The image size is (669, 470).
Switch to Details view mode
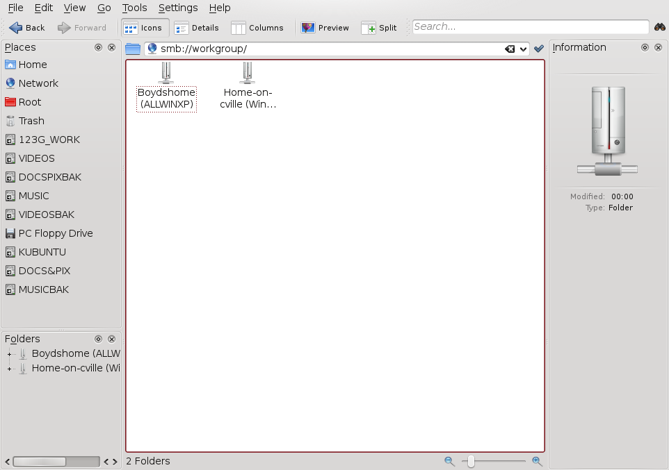(x=197, y=28)
